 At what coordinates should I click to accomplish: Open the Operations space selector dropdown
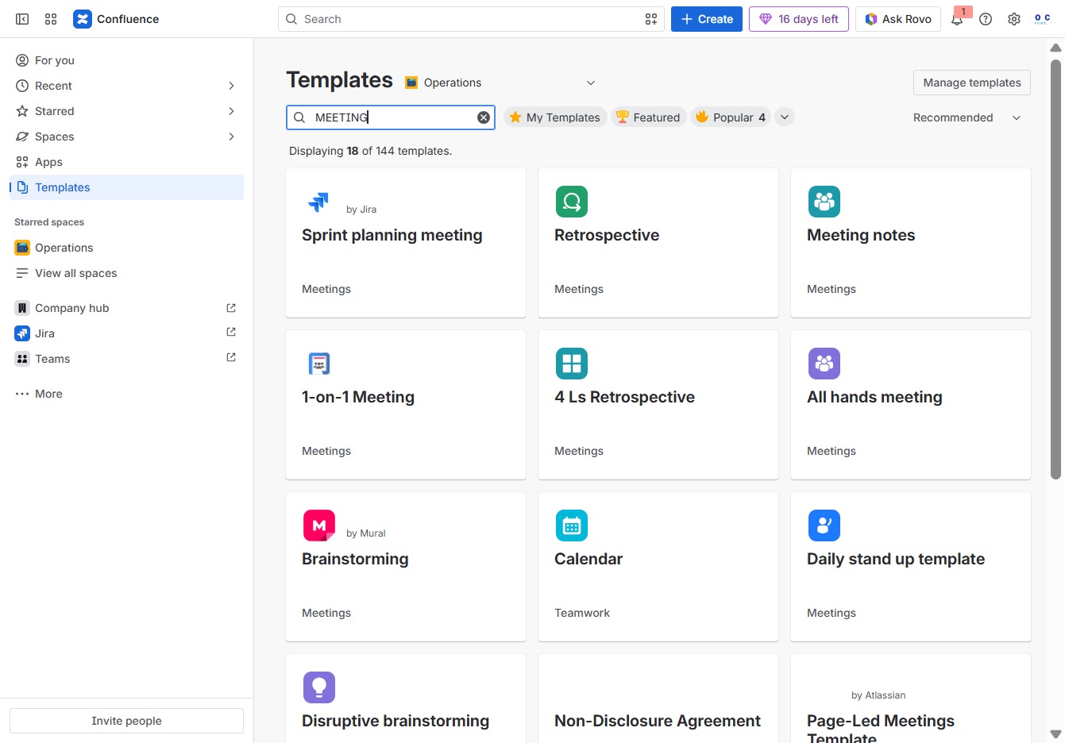[x=500, y=83]
